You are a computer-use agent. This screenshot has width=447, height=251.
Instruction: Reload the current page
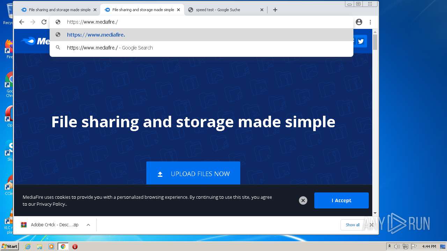tap(44, 22)
